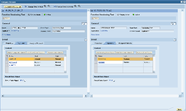Select right table BOOLEAN row selector
The image size is (186, 111).
coord(96,59)
